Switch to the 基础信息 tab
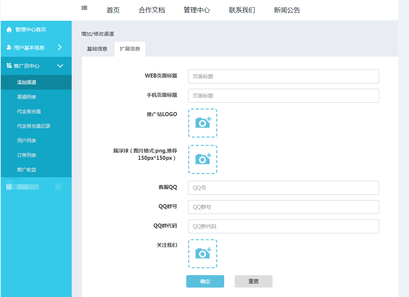409x297 pixels. [97, 49]
